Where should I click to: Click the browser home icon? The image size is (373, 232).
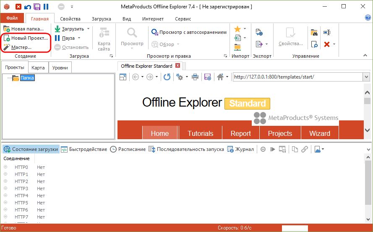pyautogui.click(x=220, y=77)
